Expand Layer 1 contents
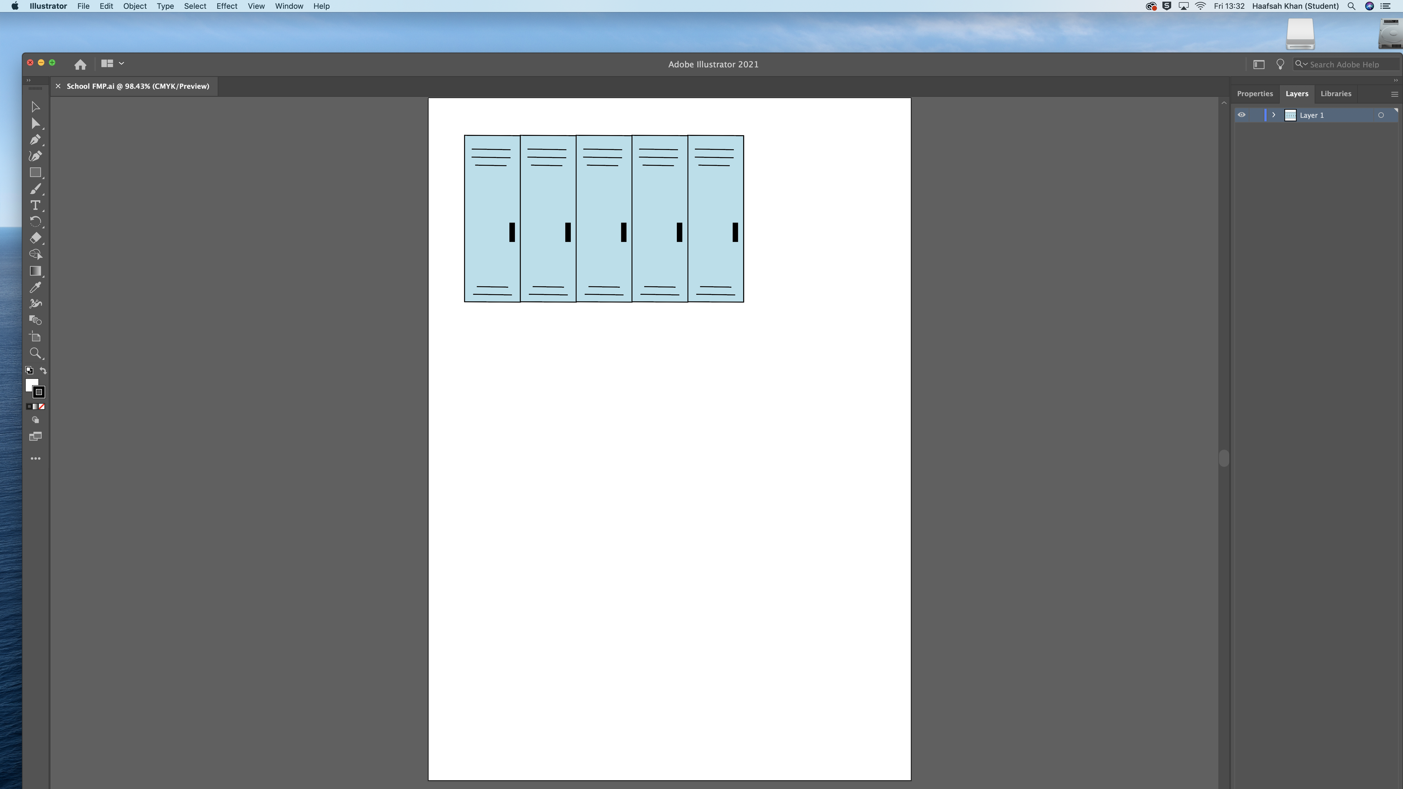 pos(1274,115)
